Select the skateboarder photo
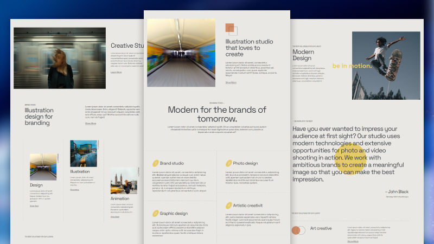 click(378, 65)
